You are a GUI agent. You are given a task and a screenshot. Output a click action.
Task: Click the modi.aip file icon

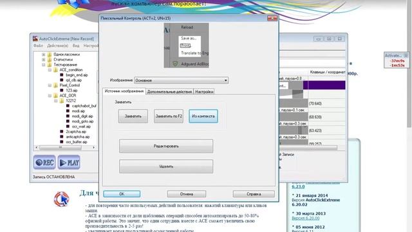point(68,111)
